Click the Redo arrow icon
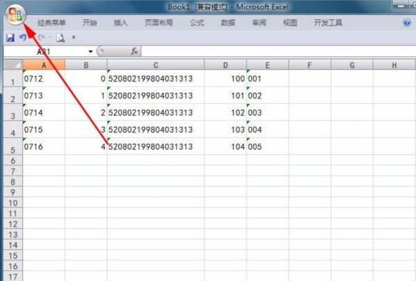The height and width of the screenshot is (281, 416). click(x=42, y=37)
